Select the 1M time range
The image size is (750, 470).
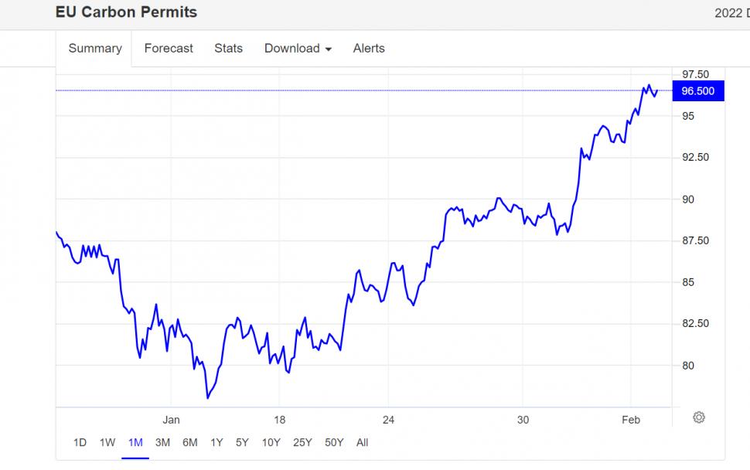tap(135, 443)
